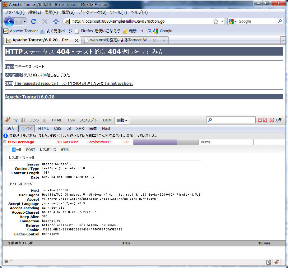The image size is (288, 268).
Task: Click the Firebug bug icon in the panel toolbar
Action: [8, 120]
